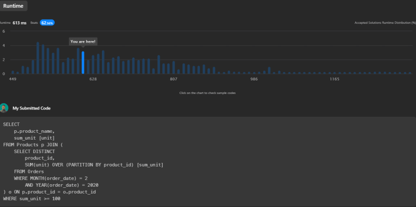
Task: Click the 613 ms runtime value
Action: 20,23
